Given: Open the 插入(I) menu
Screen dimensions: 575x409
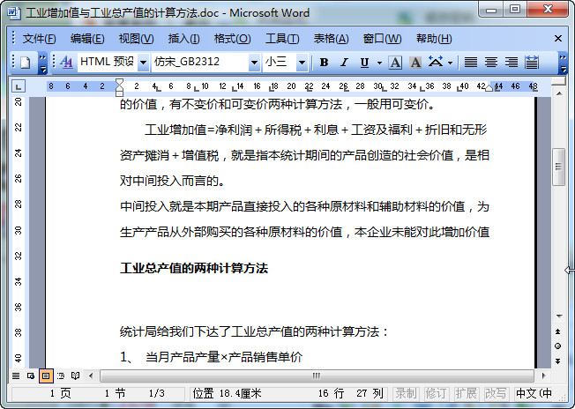Looking at the screenshot, I should 183,39.
